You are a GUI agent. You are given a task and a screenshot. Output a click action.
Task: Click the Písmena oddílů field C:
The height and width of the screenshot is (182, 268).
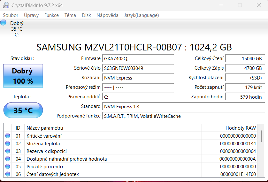138,97
